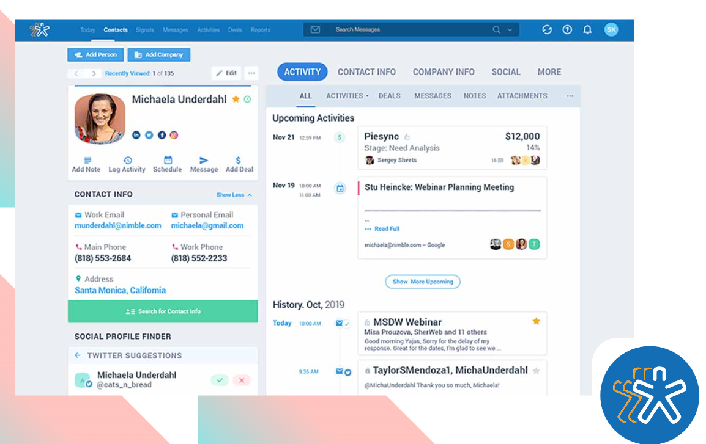Open the Contacts menu item
Viewport: 706px width, 444px height.
point(116,30)
